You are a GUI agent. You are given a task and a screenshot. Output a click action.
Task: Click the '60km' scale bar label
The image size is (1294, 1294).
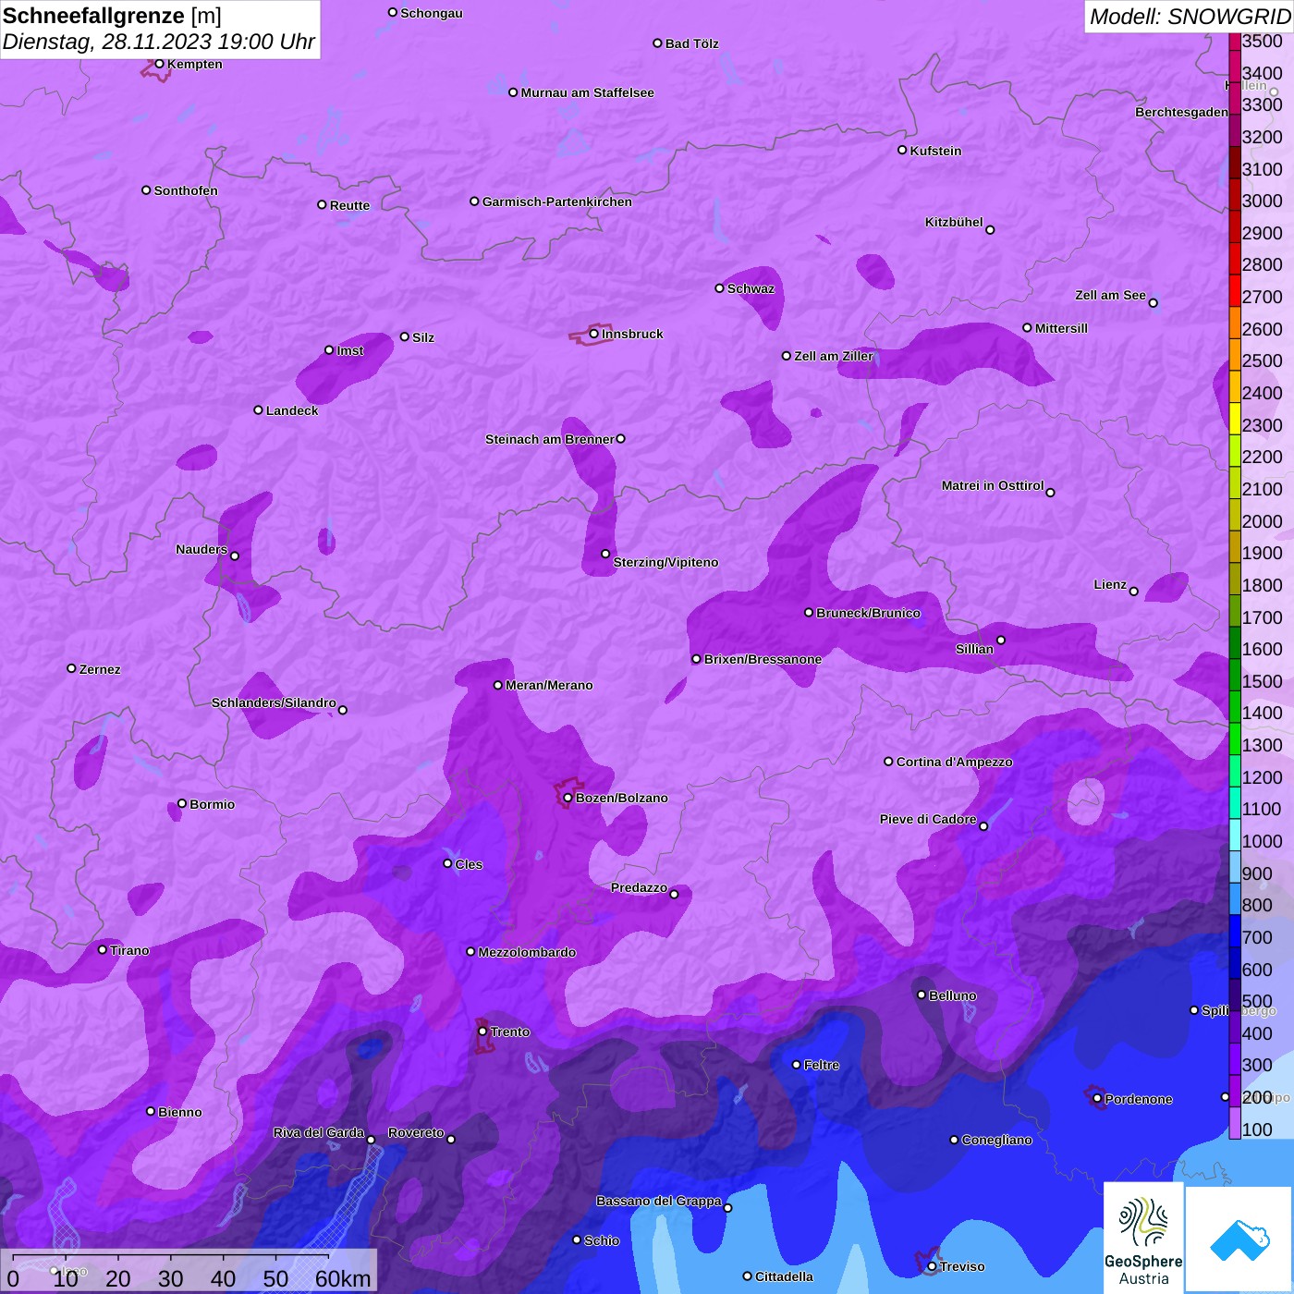click(x=343, y=1279)
